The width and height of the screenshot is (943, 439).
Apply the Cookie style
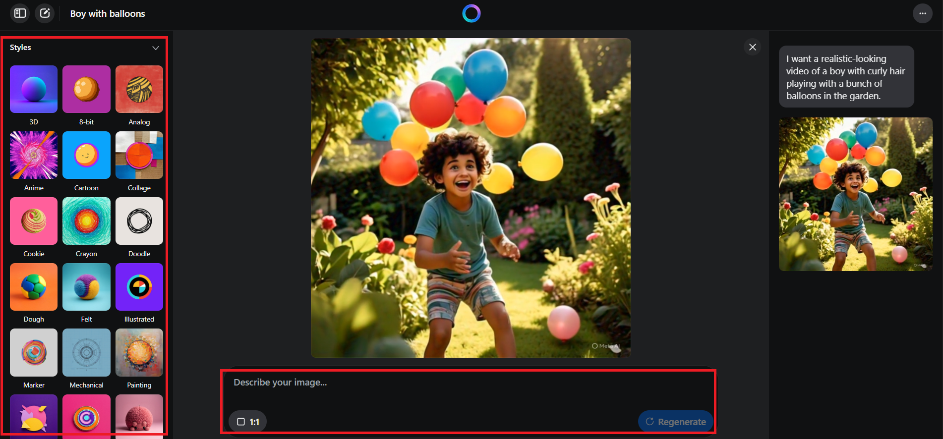coord(34,221)
